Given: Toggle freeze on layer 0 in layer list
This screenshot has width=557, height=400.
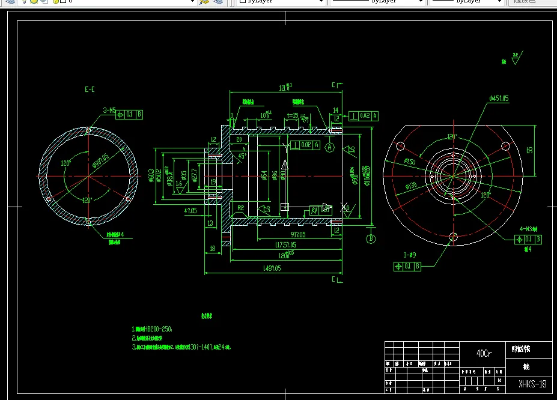Looking at the screenshot, I should (33, 2).
